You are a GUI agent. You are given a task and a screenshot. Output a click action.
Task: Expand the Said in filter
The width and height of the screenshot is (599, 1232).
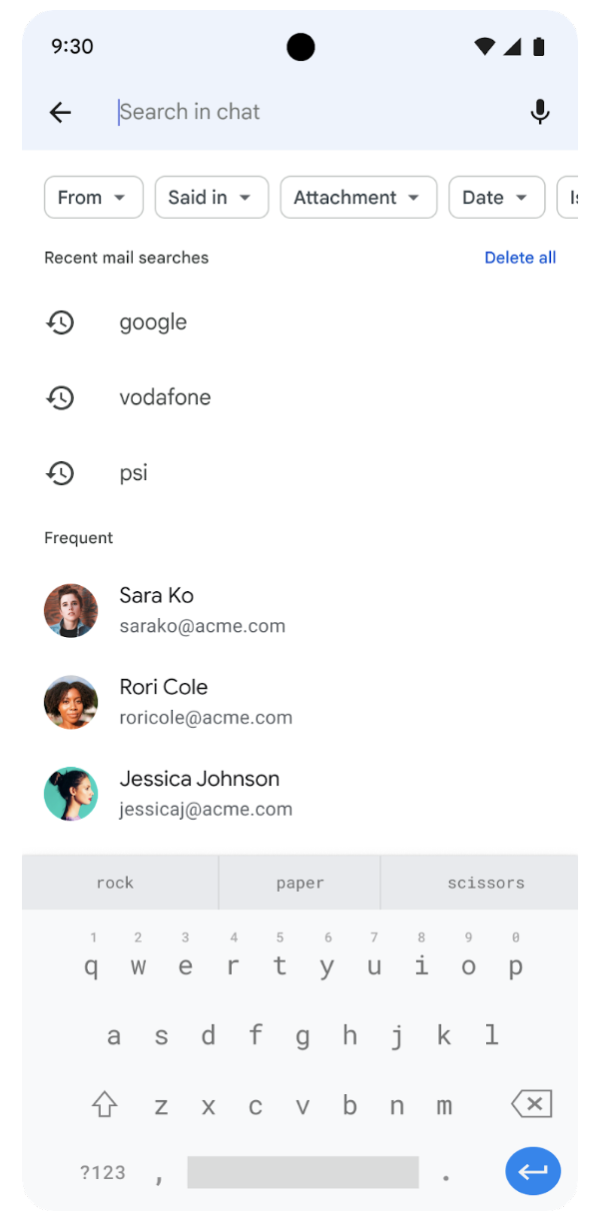click(211, 198)
